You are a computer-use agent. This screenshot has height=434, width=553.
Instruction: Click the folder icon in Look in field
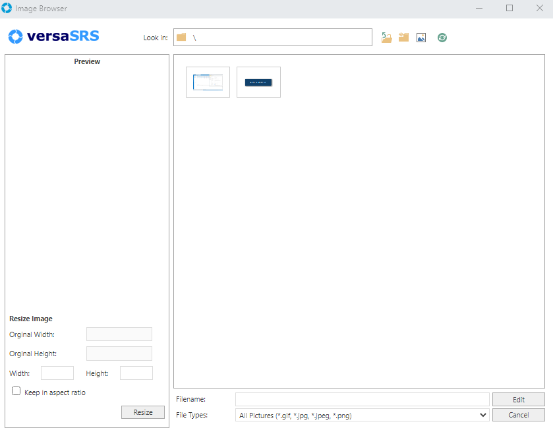[181, 38]
